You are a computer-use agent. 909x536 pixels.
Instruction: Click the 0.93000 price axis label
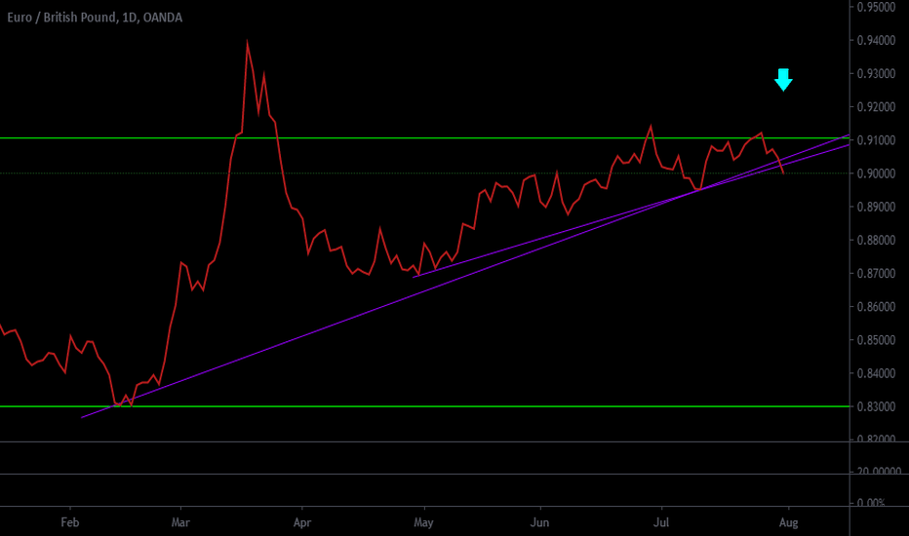pos(876,74)
